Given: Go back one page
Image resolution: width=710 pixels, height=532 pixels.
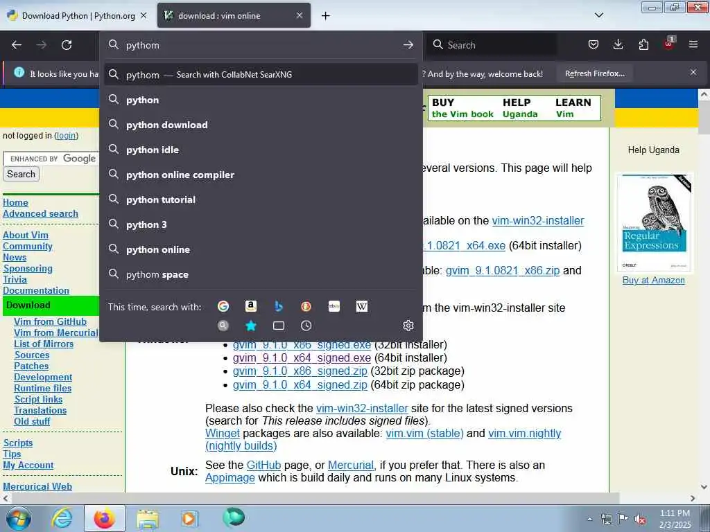Looking at the screenshot, I should [17, 45].
